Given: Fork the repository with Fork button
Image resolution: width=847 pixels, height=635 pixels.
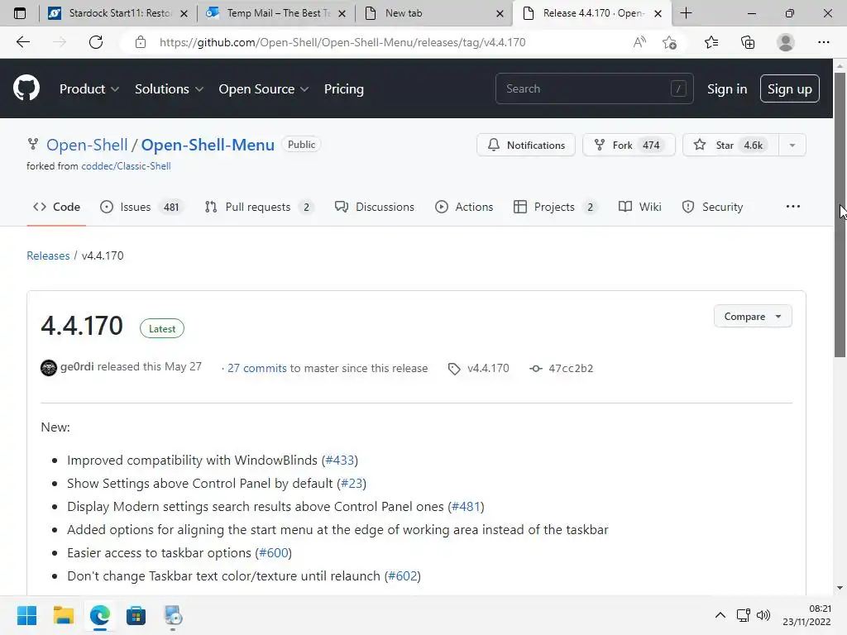Looking at the screenshot, I should (x=629, y=145).
